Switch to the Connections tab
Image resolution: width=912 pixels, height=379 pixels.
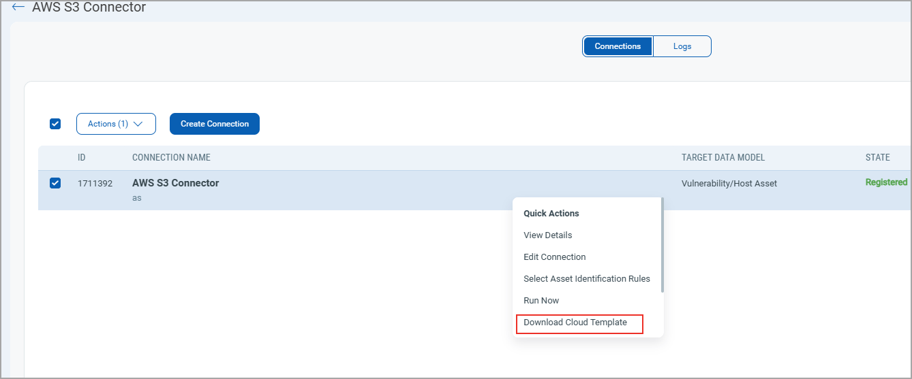pyautogui.click(x=618, y=46)
